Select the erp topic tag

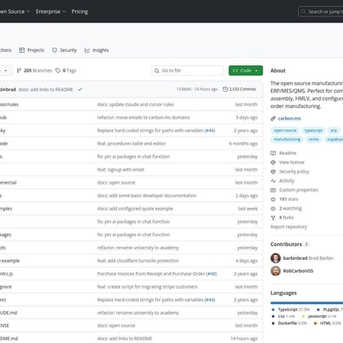tap(333, 131)
